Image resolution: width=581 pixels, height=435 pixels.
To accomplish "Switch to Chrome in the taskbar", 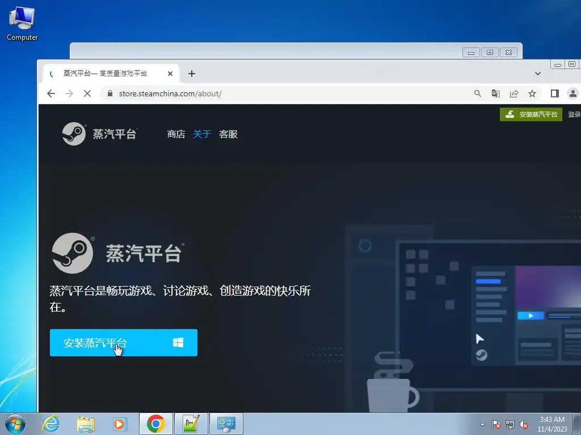I will (x=156, y=424).
